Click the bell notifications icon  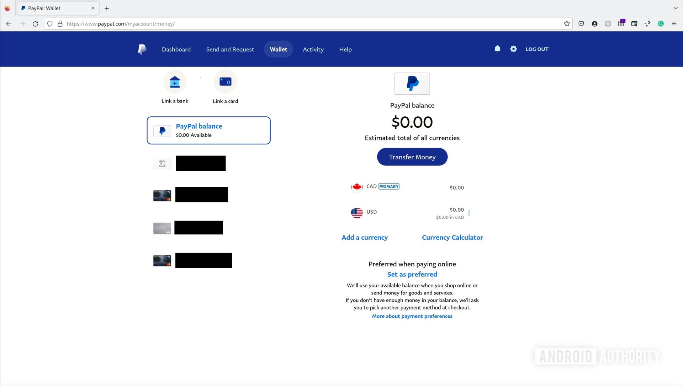[497, 49]
